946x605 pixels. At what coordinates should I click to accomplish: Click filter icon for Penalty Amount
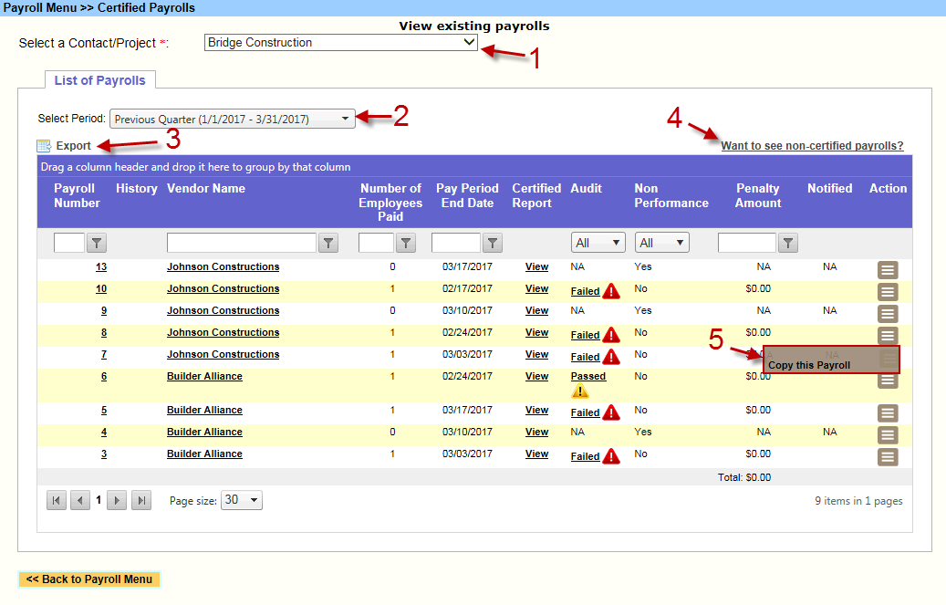[x=788, y=243]
